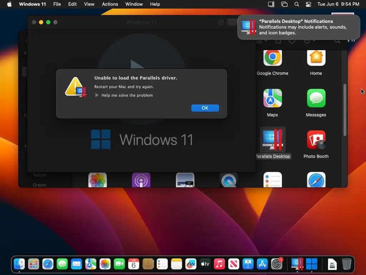This screenshot has width=366, height=275.
Task: Expand 'Help me solve the problem'
Action: (97, 95)
